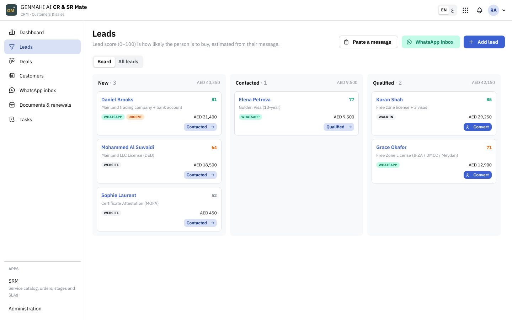The width and height of the screenshot is (512, 320).
Task: Open Daniel Brooks lead details
Action: pyautogui.click(x=117, y=100)
